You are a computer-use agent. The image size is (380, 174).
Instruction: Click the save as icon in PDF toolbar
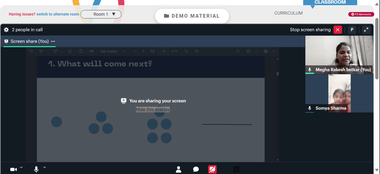coord(266,51)
